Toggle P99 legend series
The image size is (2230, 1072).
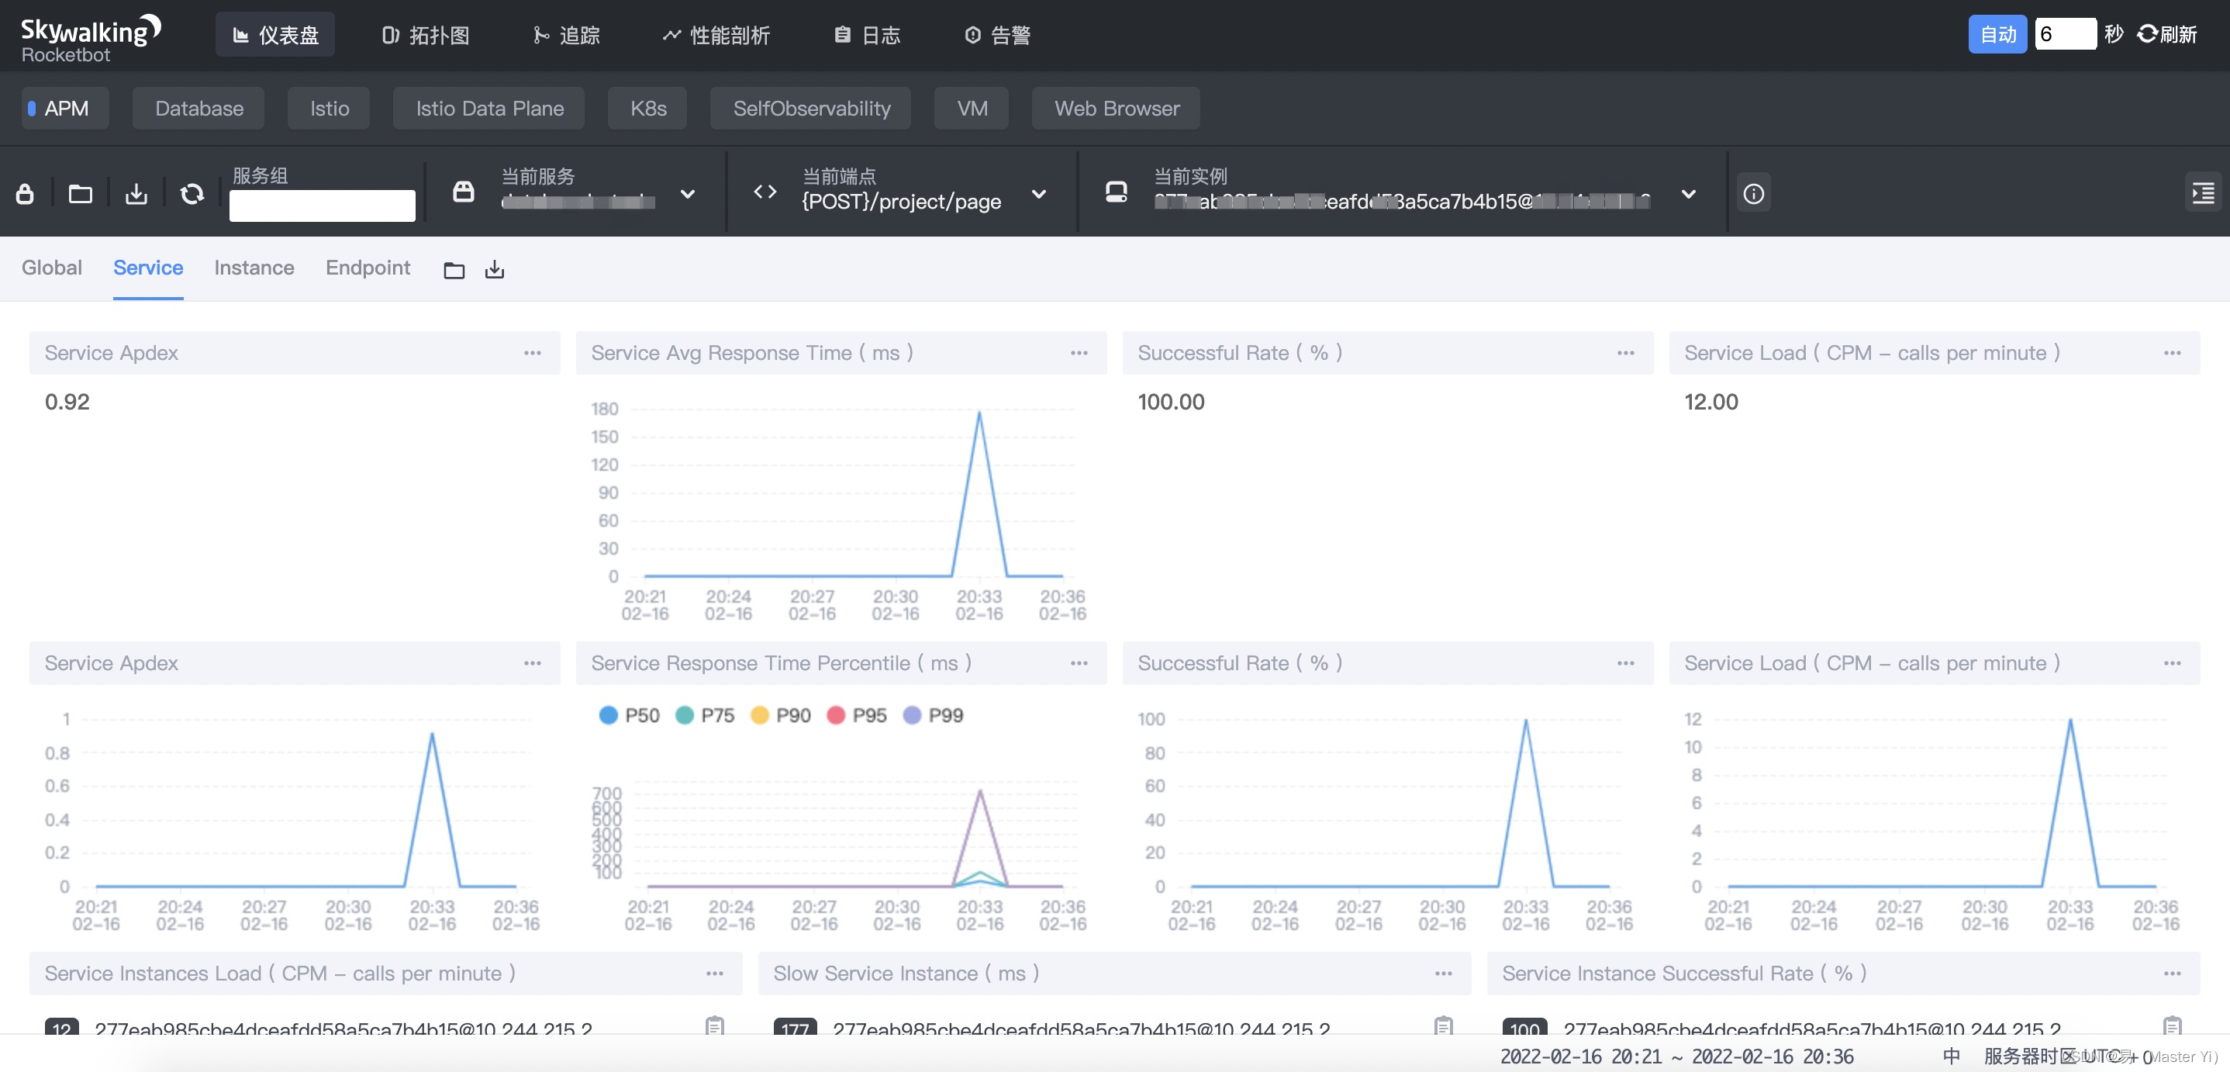(x=934, y=716)
